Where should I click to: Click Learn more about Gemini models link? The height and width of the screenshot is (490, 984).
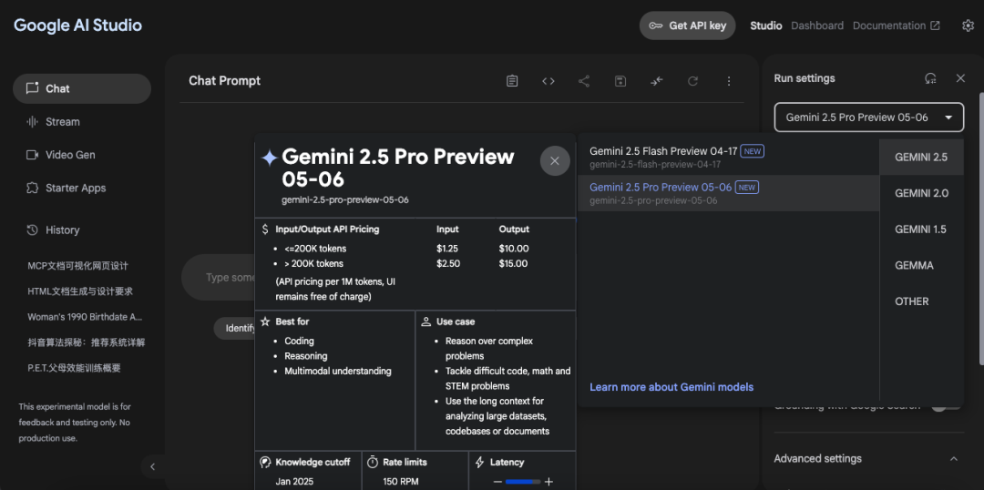tap(671, 387)
